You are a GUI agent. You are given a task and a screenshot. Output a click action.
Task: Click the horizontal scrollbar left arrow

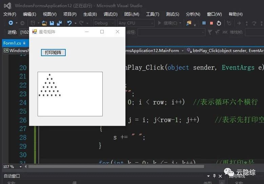(x=26, y=167)
